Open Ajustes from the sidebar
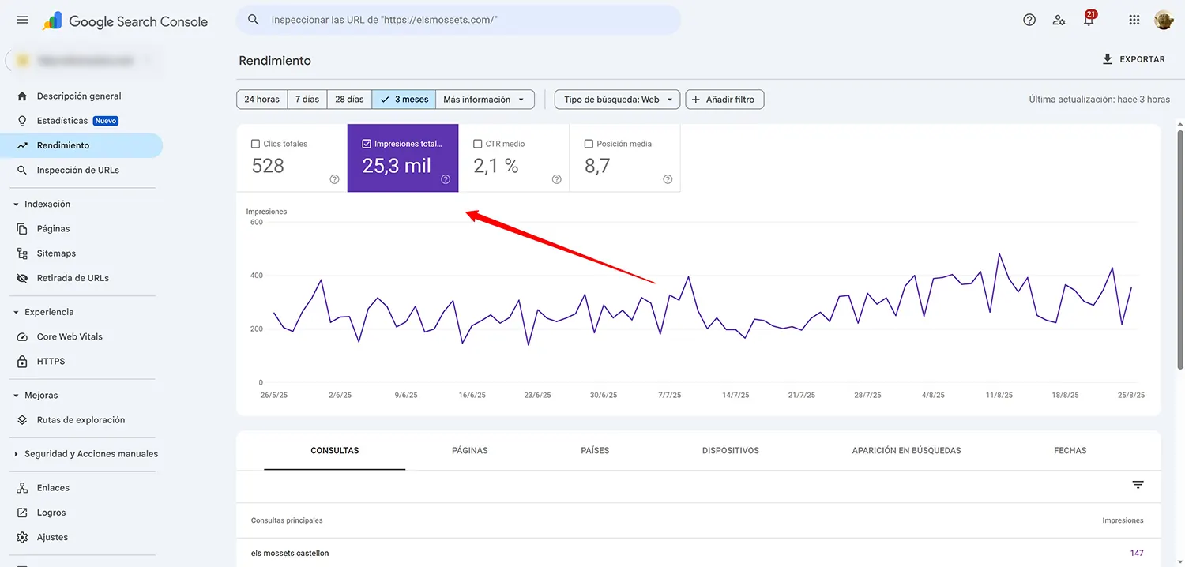The width and height of the screenshot is (1185, 567). pyautogui.click(x=51, y=537)
